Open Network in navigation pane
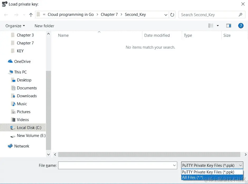Screen dimensions: 248x184 tap(22, 146)
